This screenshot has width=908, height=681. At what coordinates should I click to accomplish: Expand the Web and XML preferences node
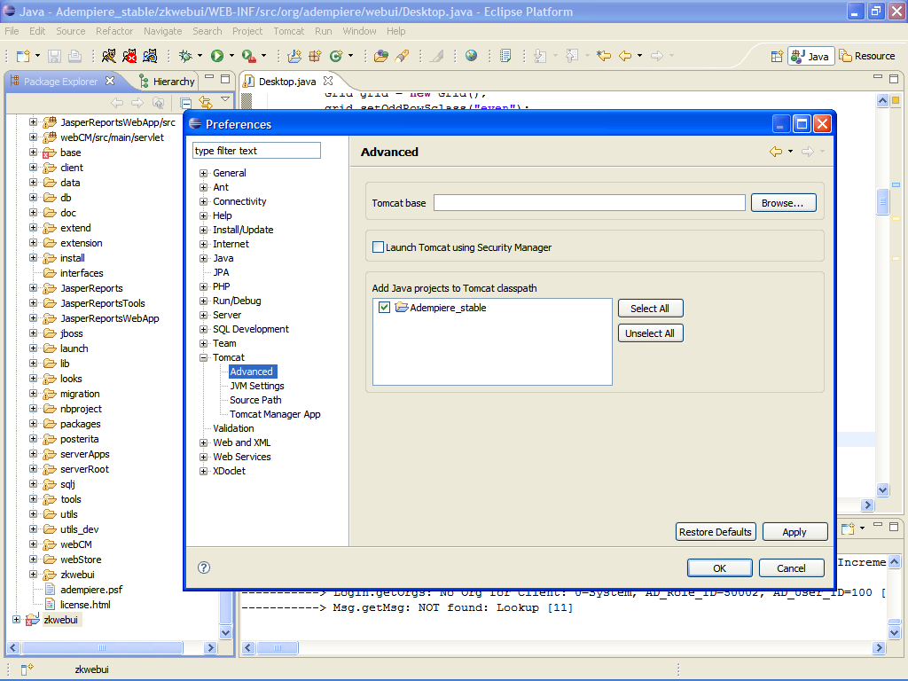[203, 443]
